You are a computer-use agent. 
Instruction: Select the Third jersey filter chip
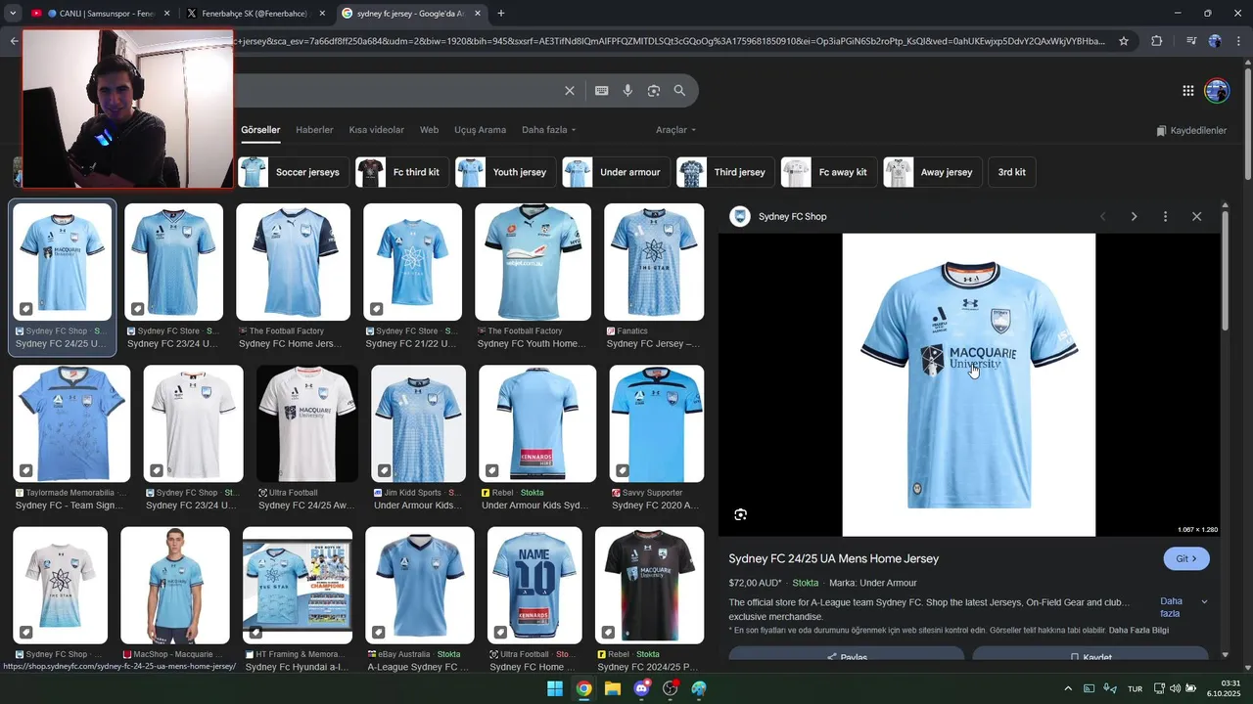pyautogui.click(x=725, y=172)
